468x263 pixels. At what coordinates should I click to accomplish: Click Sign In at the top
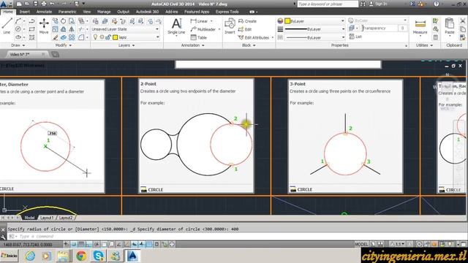[x=378, y=4]
